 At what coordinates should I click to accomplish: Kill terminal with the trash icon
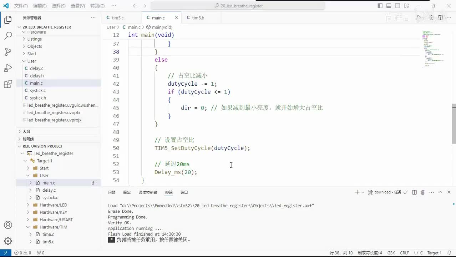423,192
